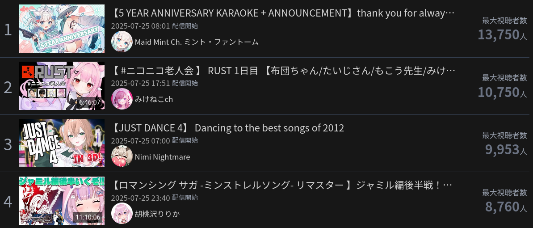
Task: Go to the みけねこch channel name
Action: click(154, 99)
